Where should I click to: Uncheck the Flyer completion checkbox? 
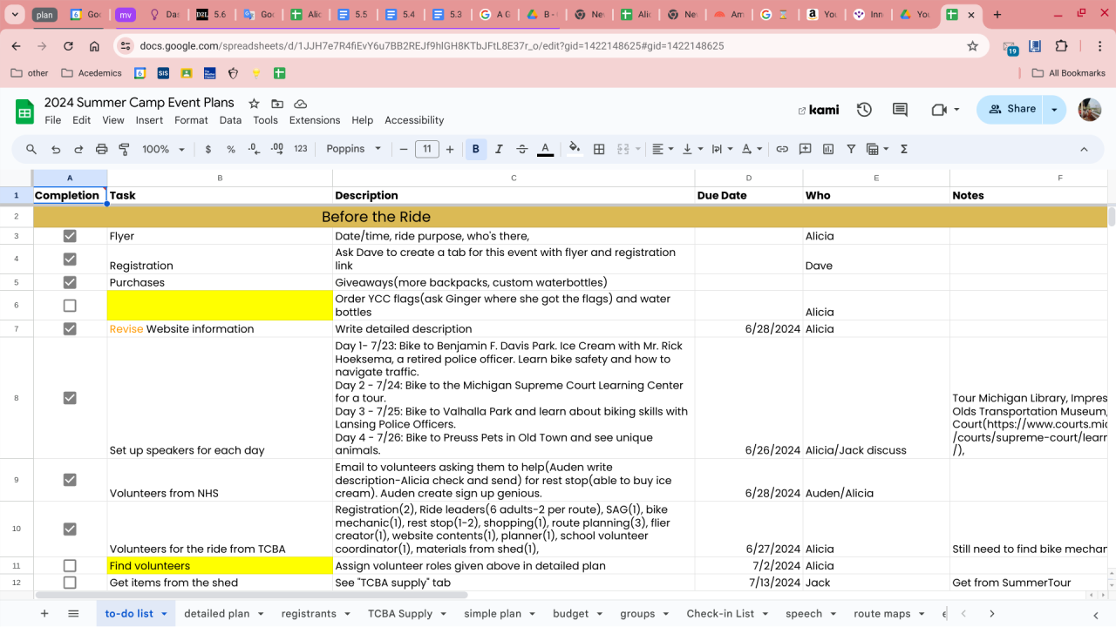(70, 236)
